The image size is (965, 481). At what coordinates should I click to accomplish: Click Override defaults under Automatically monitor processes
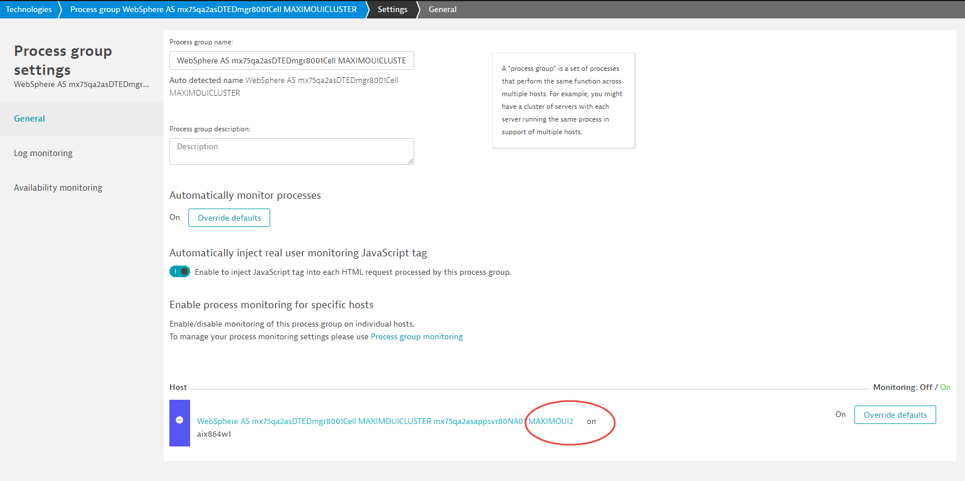pos(229,218)
